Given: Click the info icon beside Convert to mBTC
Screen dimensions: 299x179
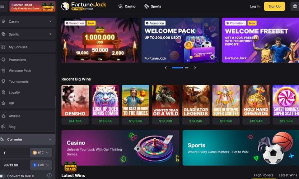Looking at the screenshot, I should click(x=50, y=175).
